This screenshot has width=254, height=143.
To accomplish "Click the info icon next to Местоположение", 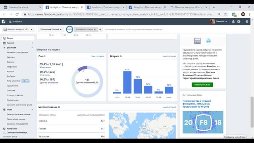I will tap(59, 107).
